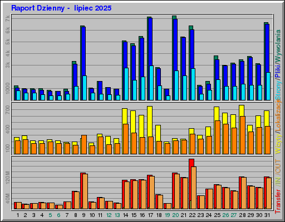Click day label 25 on the axis
This screenshot has width=285, height=222.
pos(217,215)
